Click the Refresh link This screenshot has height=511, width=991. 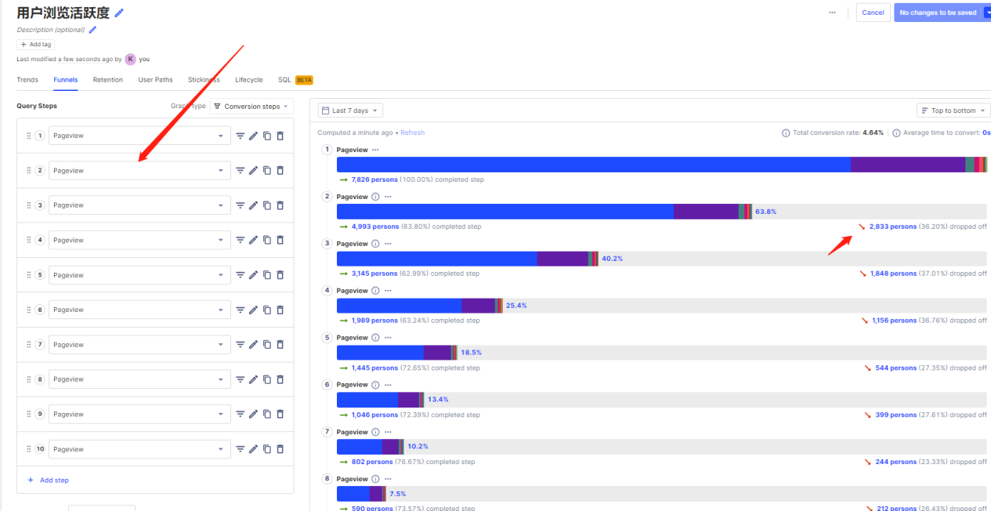(x=412, y=132)
